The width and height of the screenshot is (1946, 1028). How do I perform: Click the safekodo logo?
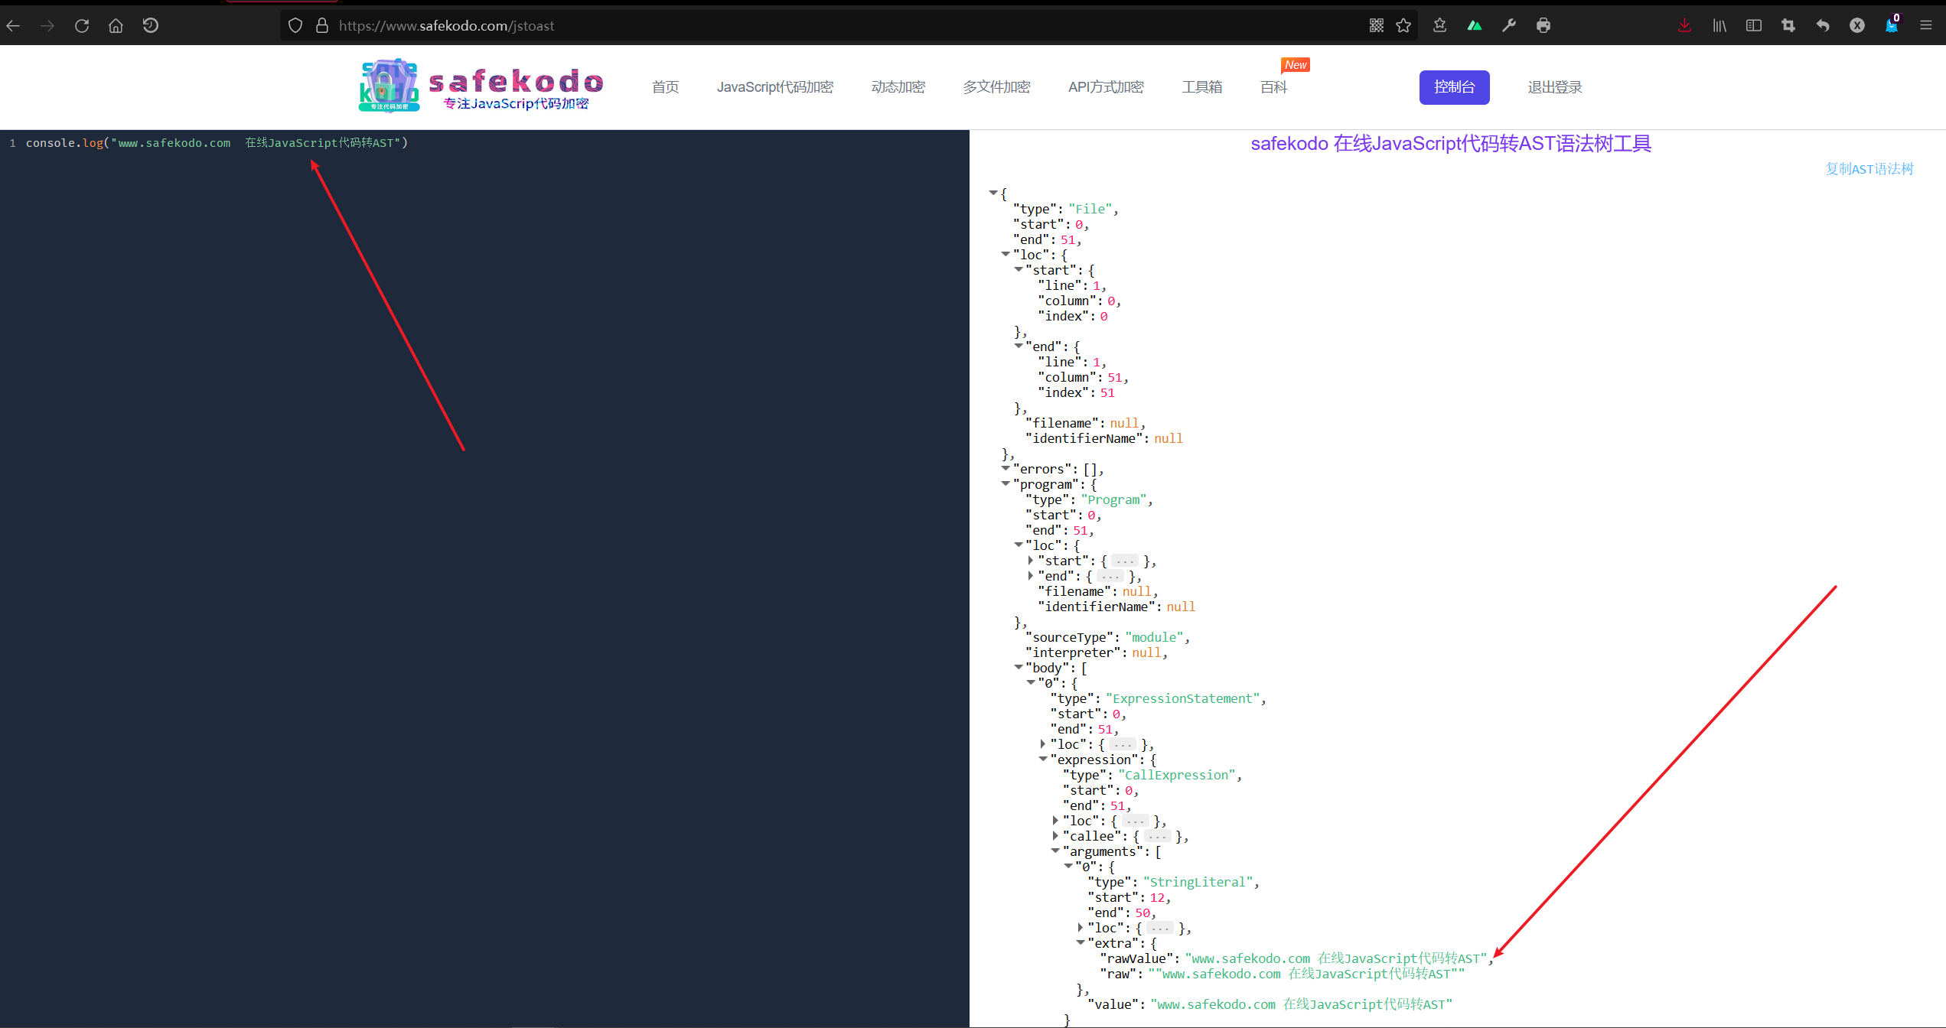point(481,86)
